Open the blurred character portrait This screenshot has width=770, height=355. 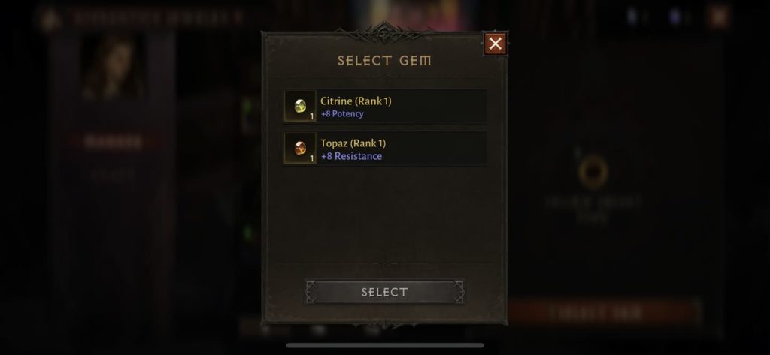[114, 68]
